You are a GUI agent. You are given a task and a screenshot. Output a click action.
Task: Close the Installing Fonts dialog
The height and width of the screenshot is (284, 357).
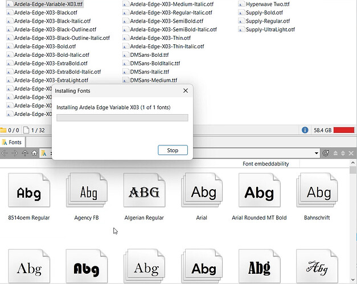[186, 91]
